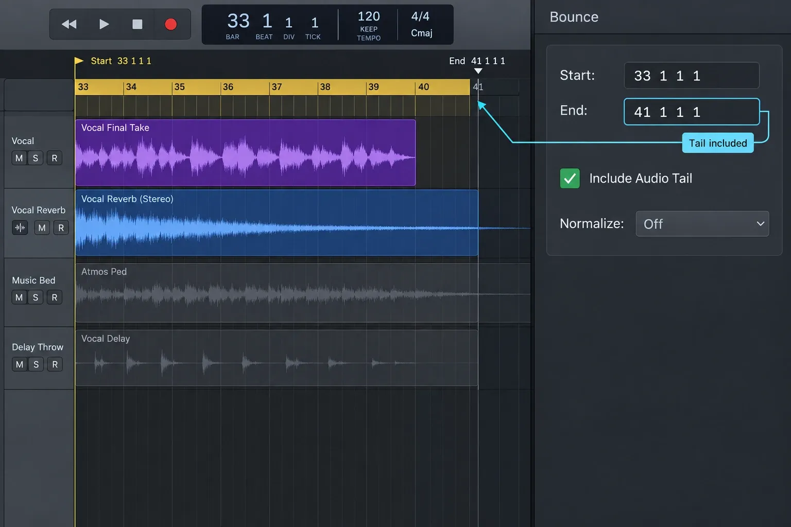
Task: Click the DIV value in the transport display
Action: [288, 23]
